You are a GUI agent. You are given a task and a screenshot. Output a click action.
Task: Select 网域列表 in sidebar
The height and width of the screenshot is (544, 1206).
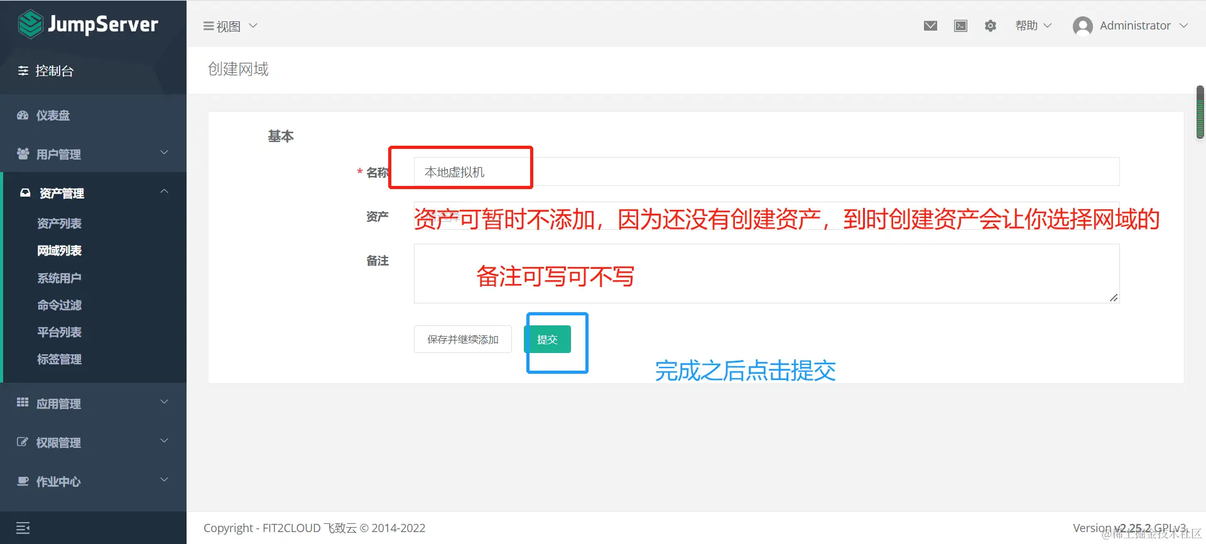coord(59,251)
